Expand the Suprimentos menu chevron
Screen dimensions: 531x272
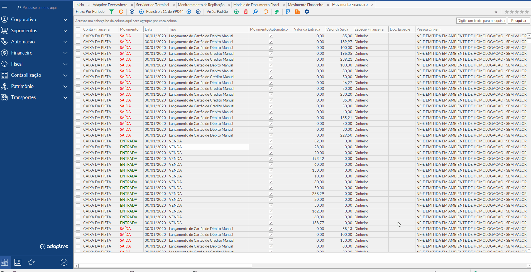[x=65, y=31]
